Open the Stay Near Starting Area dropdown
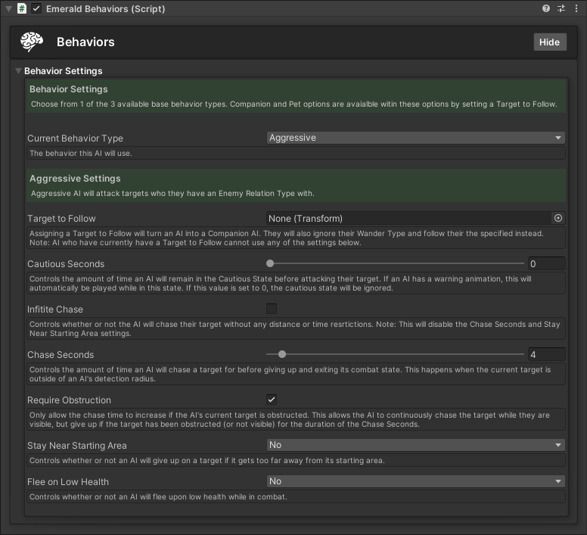 [415, 445]
